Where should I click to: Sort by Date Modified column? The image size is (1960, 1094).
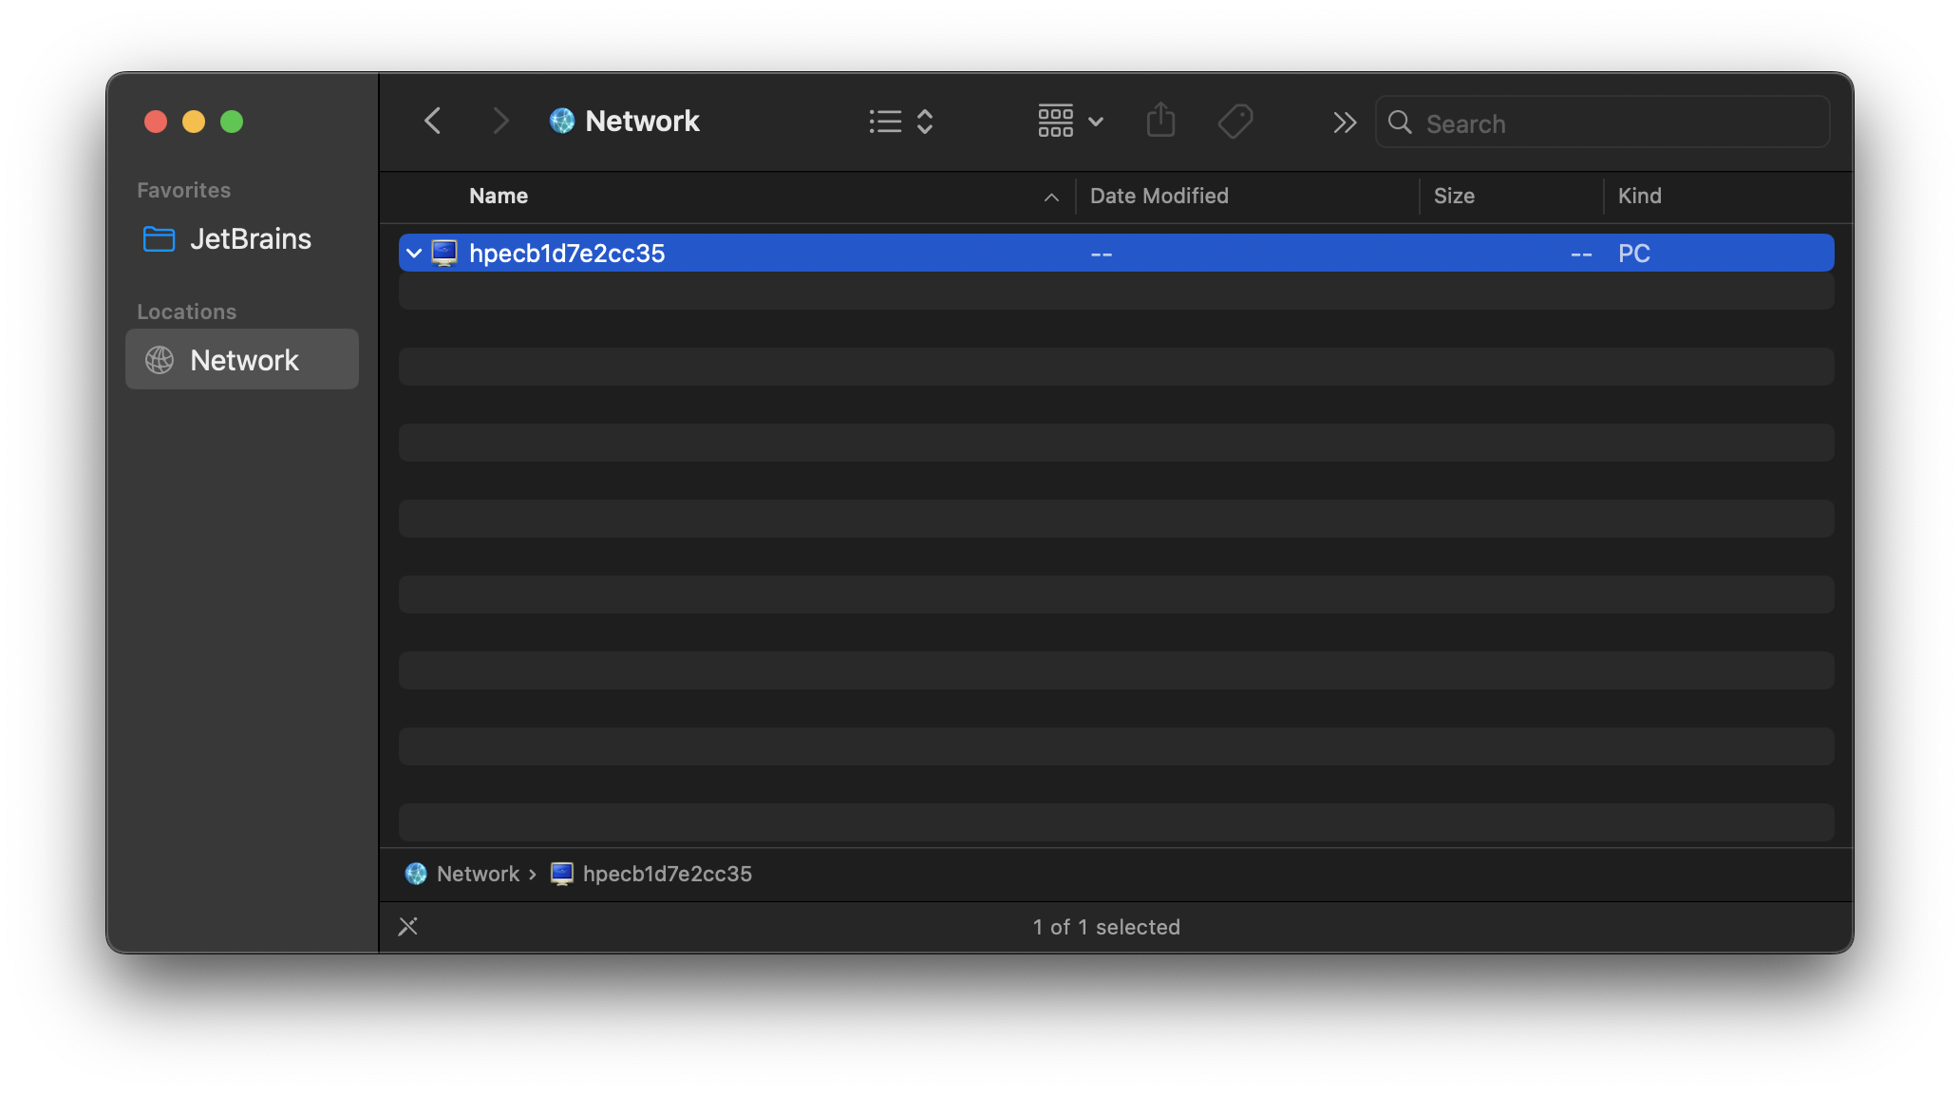click(1159, 197)
